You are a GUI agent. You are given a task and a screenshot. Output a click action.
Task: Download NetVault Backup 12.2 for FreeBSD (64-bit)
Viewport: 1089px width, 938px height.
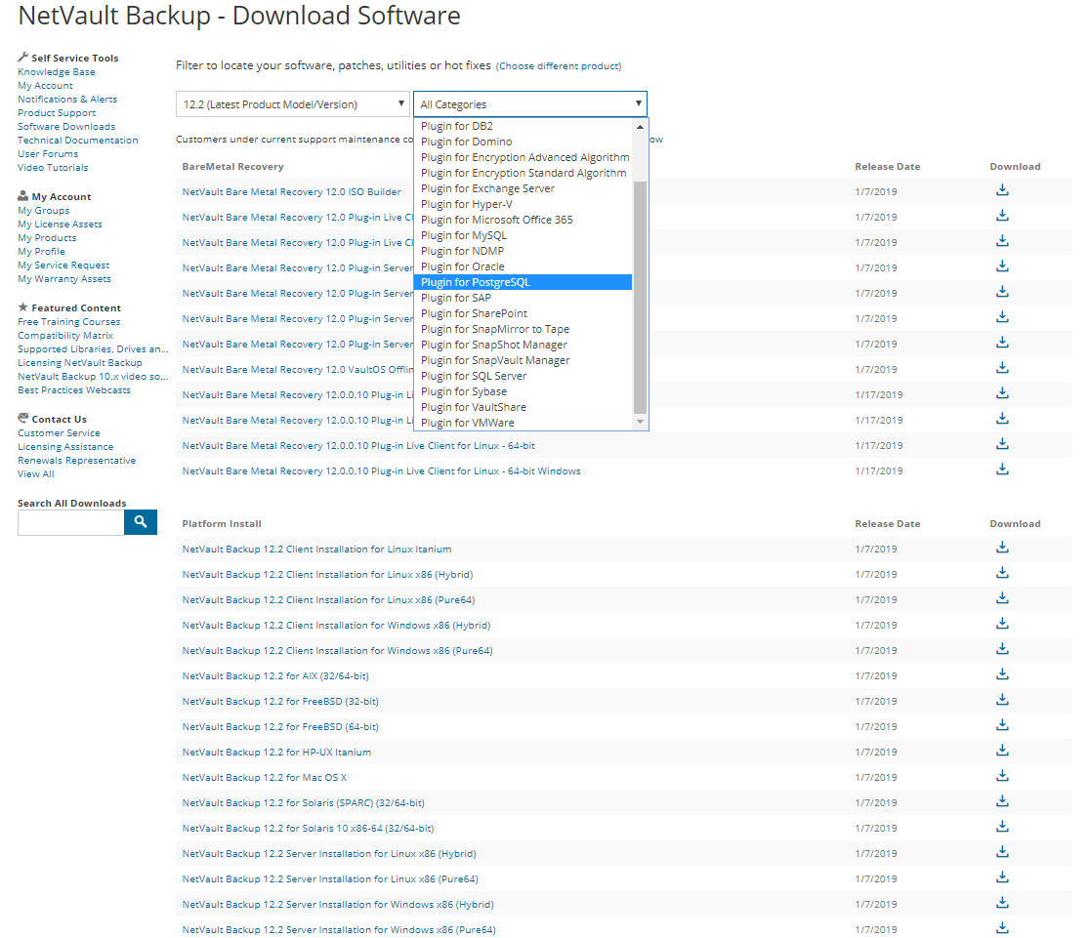(1002, 725)
